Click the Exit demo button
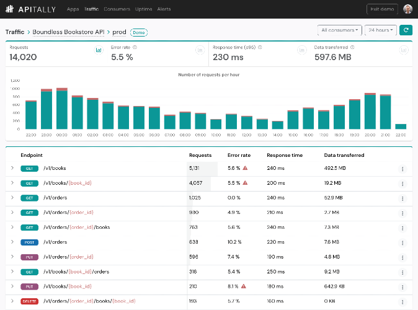Viewport: 418px width, 310px height. tap(382, 9)
